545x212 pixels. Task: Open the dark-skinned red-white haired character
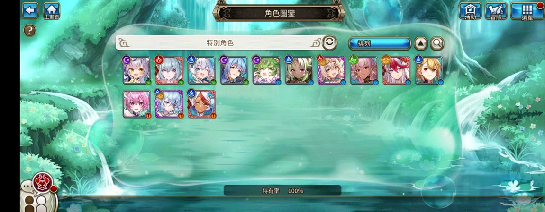click(201, 104)
